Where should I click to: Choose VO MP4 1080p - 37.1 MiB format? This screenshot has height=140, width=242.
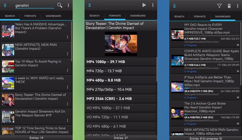point(121,108)
